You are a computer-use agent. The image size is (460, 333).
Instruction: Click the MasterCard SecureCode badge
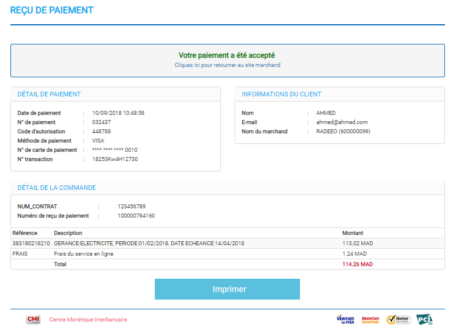370,320
